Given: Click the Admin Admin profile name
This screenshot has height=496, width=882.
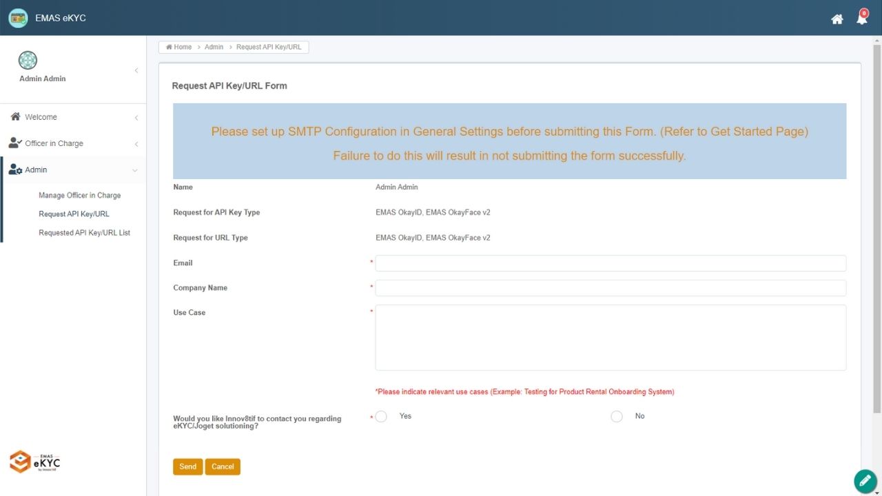Looking at the screenshot, I should (x=43, y=79).
